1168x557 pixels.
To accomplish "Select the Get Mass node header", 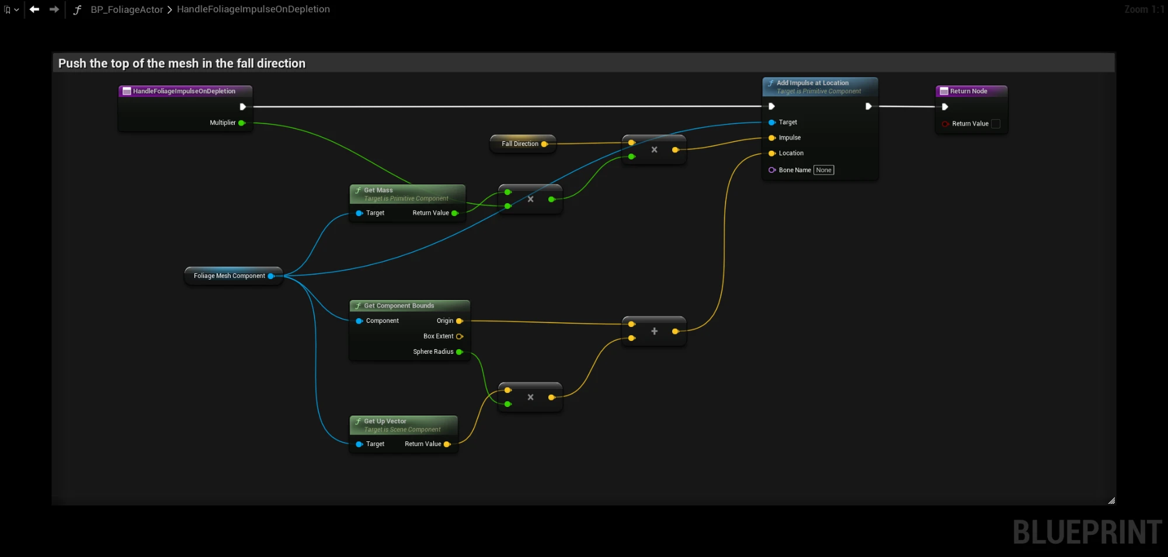I will [407, 194].
